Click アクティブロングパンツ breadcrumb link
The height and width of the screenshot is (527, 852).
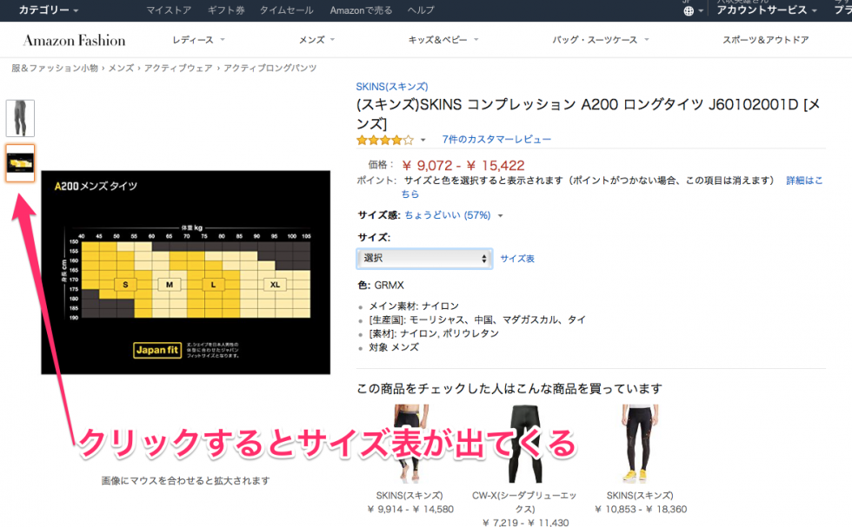click(x=270, y=68)
